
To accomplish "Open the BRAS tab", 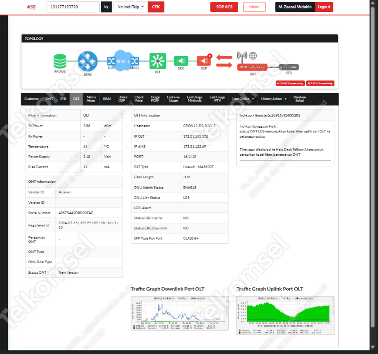I will 107,99.
